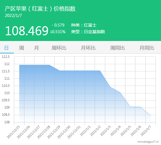The image size is (161, 145).
Task: Switch to 周环比 tab
Action: click(x=59, y=48)
